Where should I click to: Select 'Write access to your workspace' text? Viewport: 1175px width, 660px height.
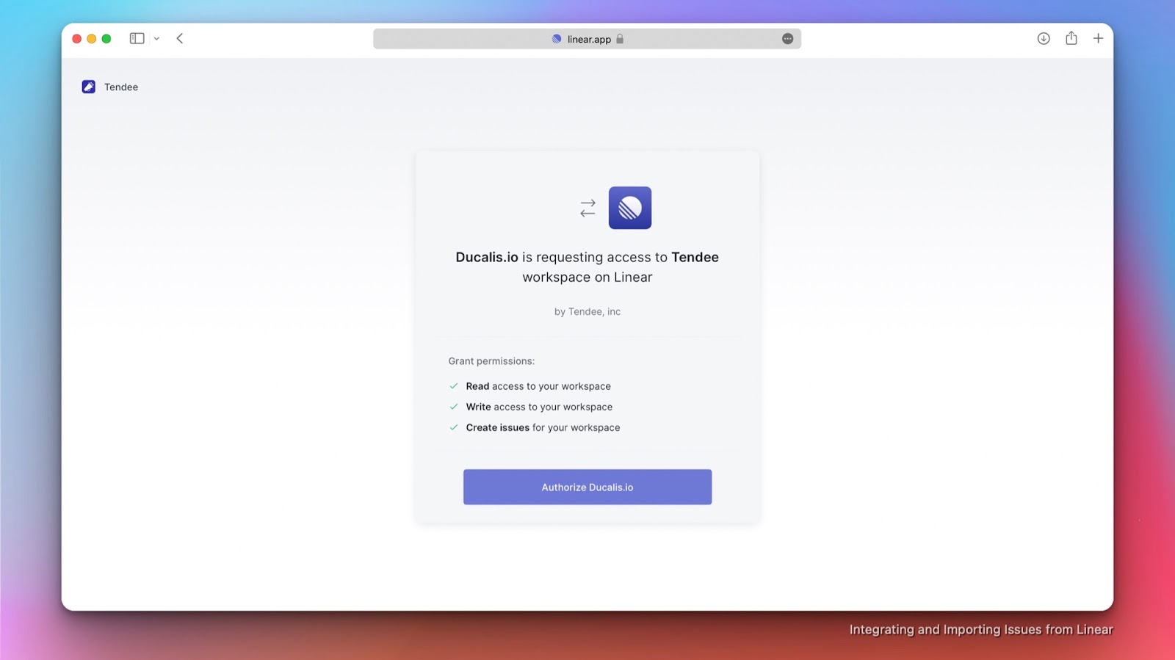539,407
